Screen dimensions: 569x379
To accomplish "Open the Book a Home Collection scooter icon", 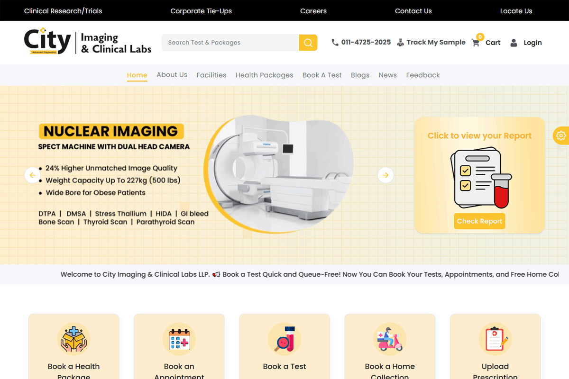I will coord(390,339).
